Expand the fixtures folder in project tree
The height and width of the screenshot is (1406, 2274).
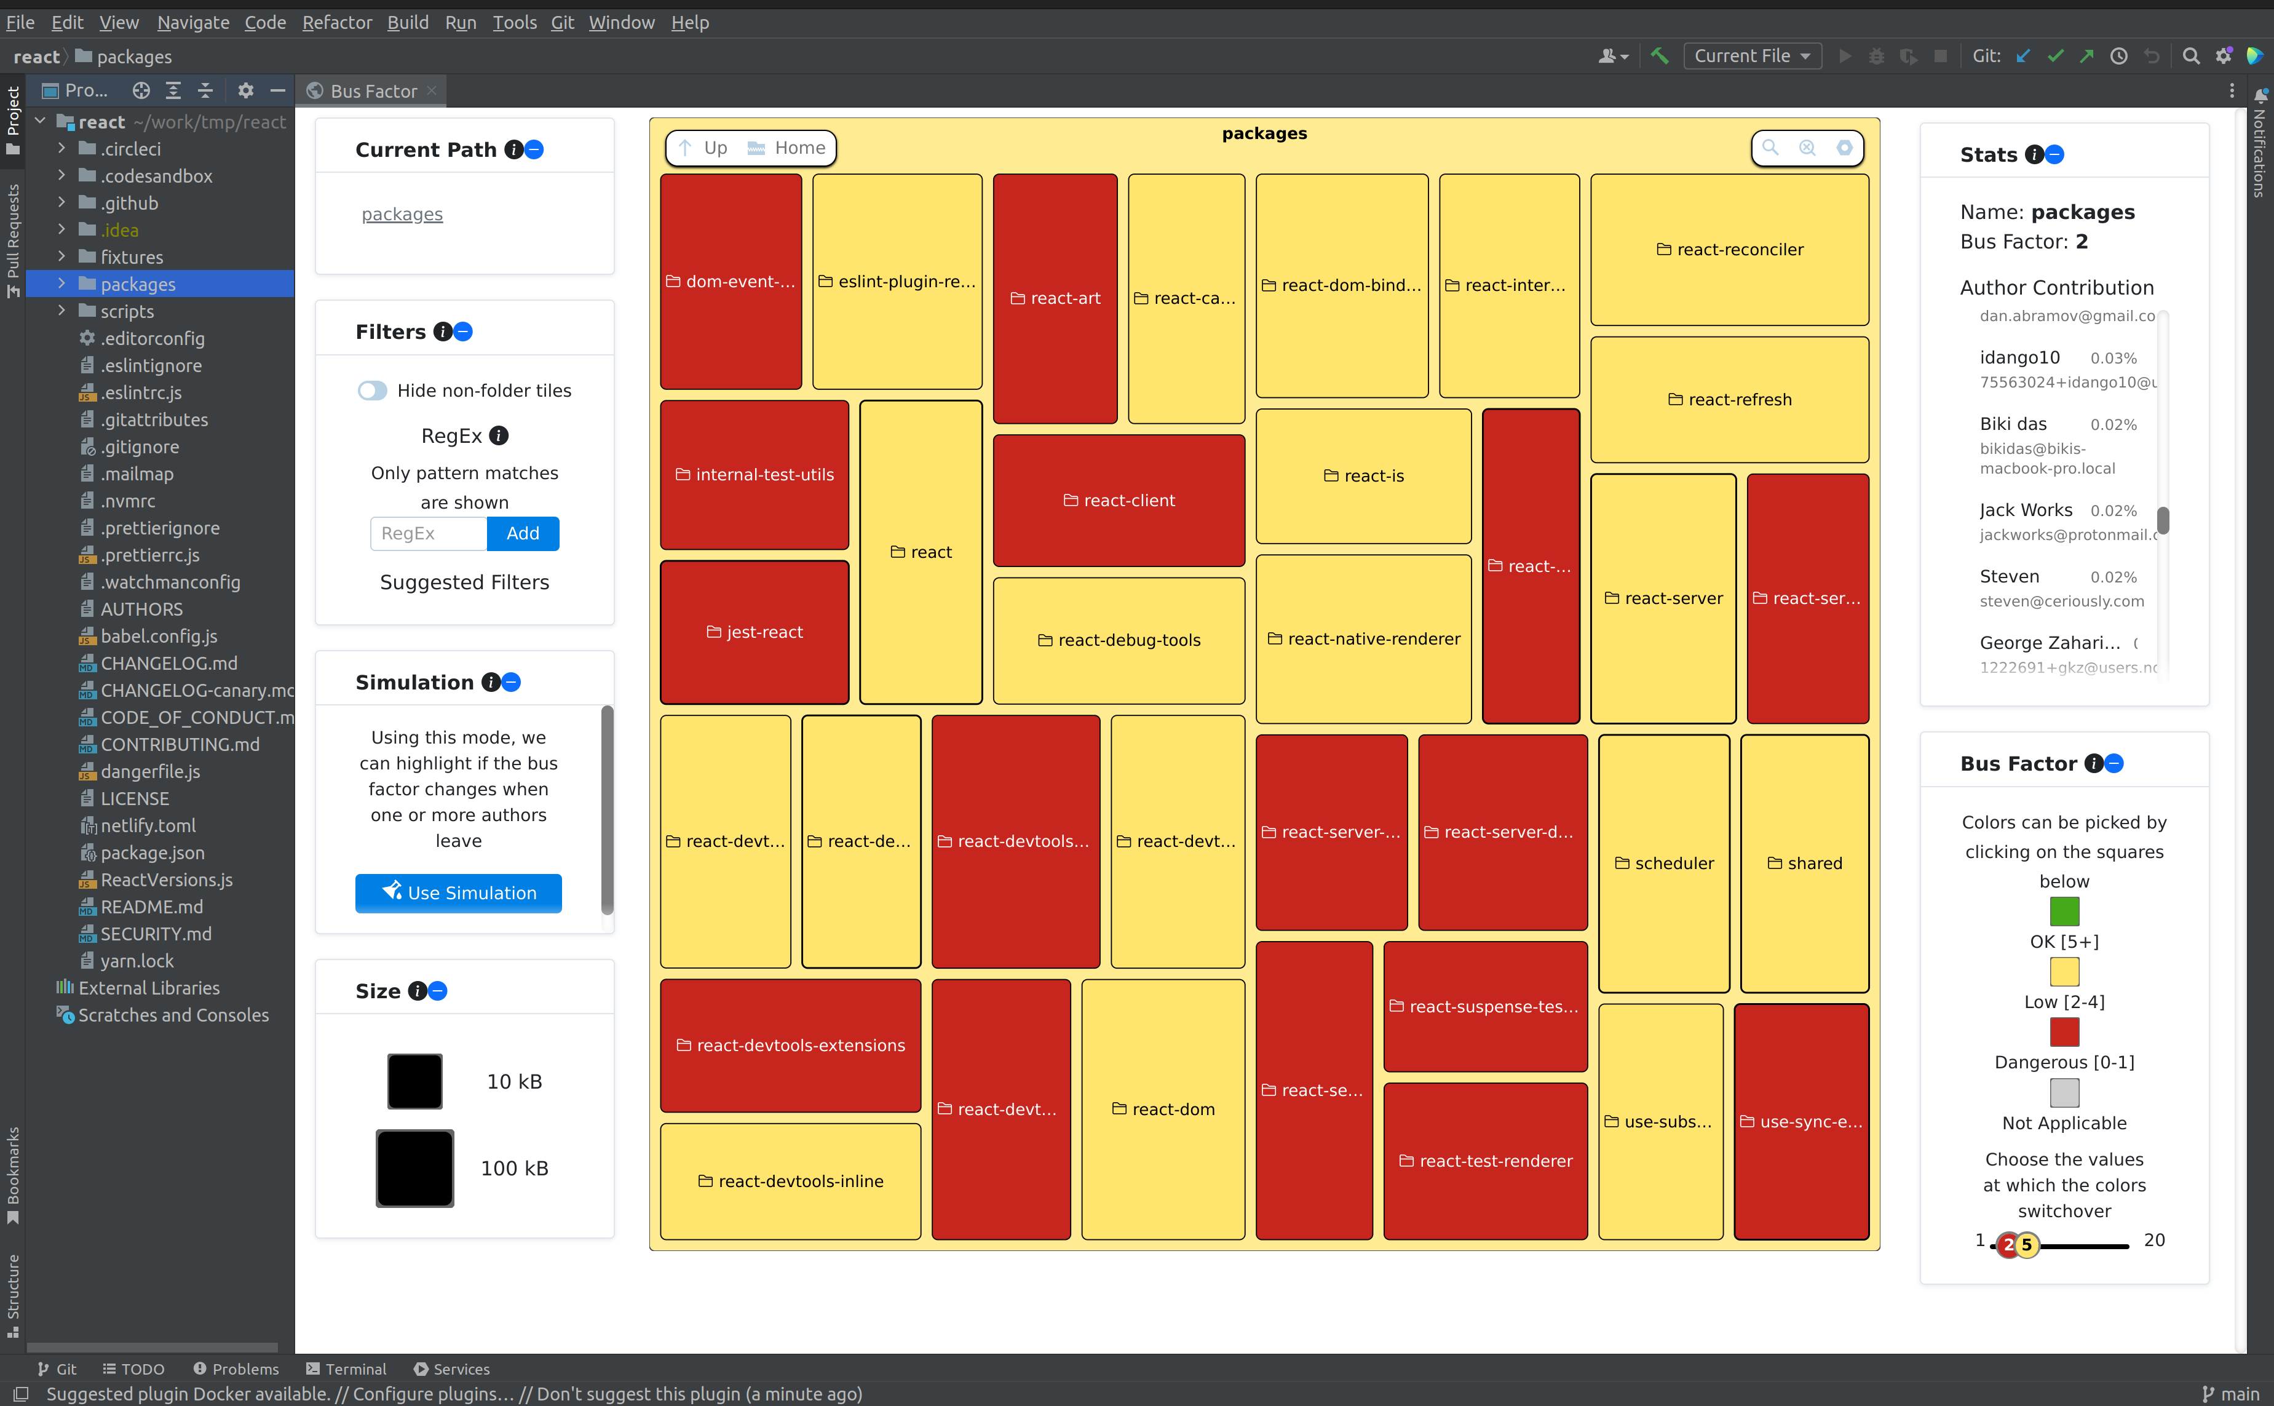tap(61, 256)
